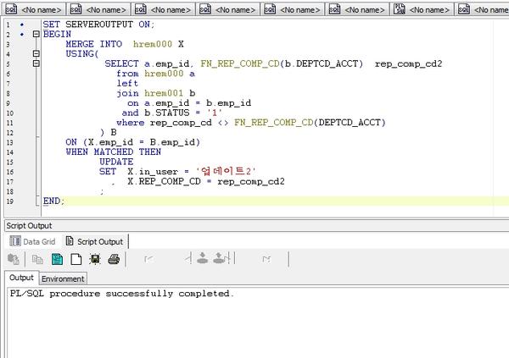Click the Script Output tab's document icon
Screen dimensions: 509x358
click(70, 241)
